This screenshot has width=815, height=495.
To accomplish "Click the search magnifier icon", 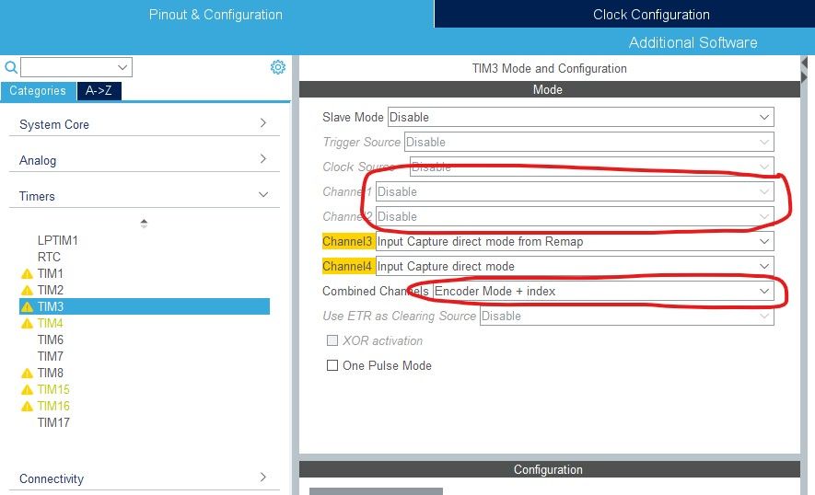I will tap(11, 67).
